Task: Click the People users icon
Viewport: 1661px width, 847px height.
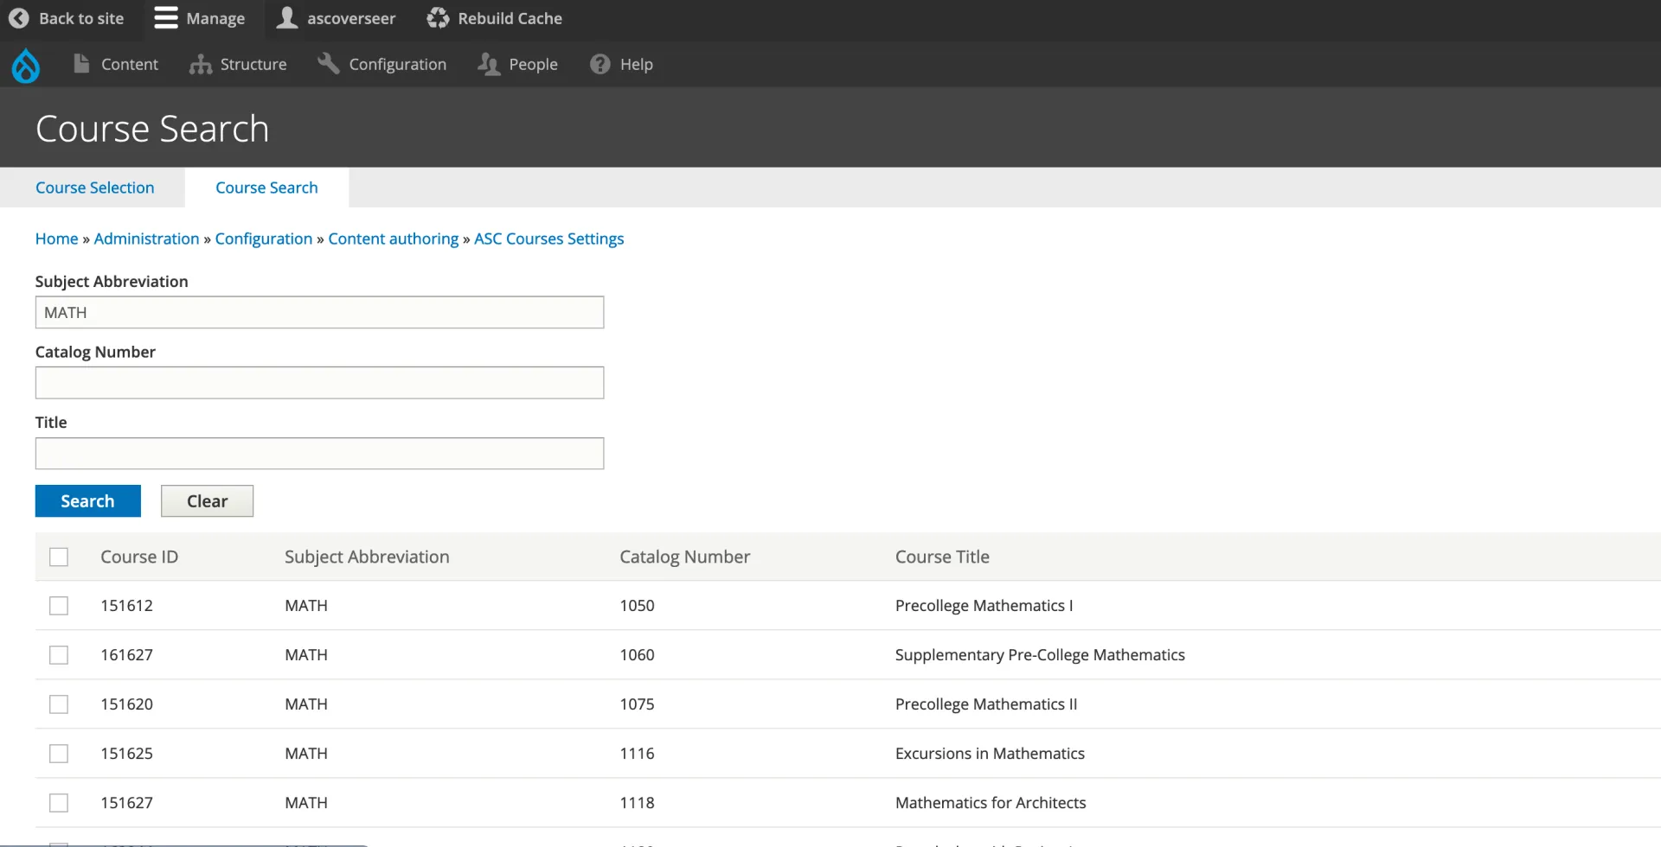Action: pos(489,64)
